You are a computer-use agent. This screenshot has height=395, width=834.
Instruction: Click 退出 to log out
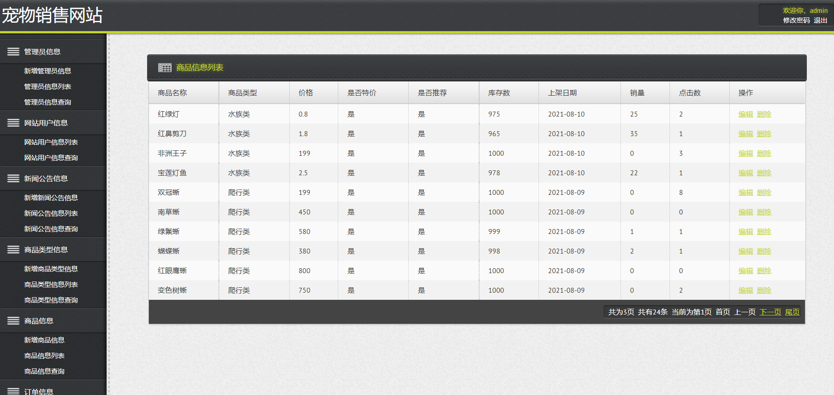(820, 20)
